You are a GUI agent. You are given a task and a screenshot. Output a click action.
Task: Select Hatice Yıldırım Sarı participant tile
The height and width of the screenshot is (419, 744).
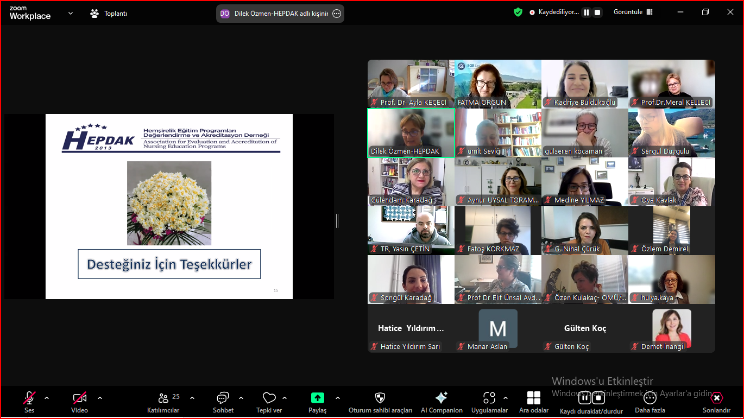(x=411, y=328)
